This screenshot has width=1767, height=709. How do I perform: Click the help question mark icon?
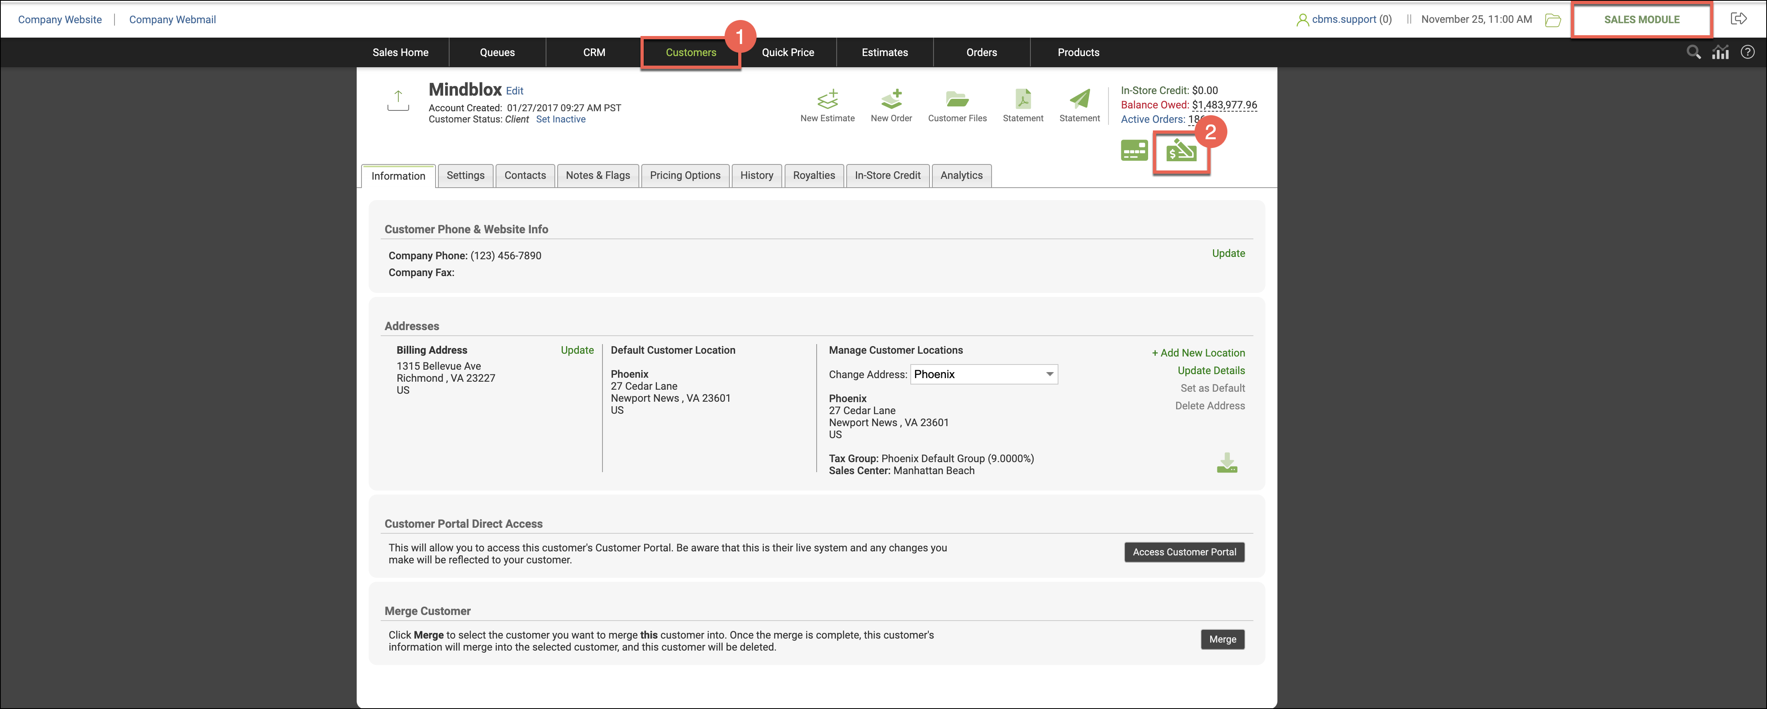[x=1747, y=52]
